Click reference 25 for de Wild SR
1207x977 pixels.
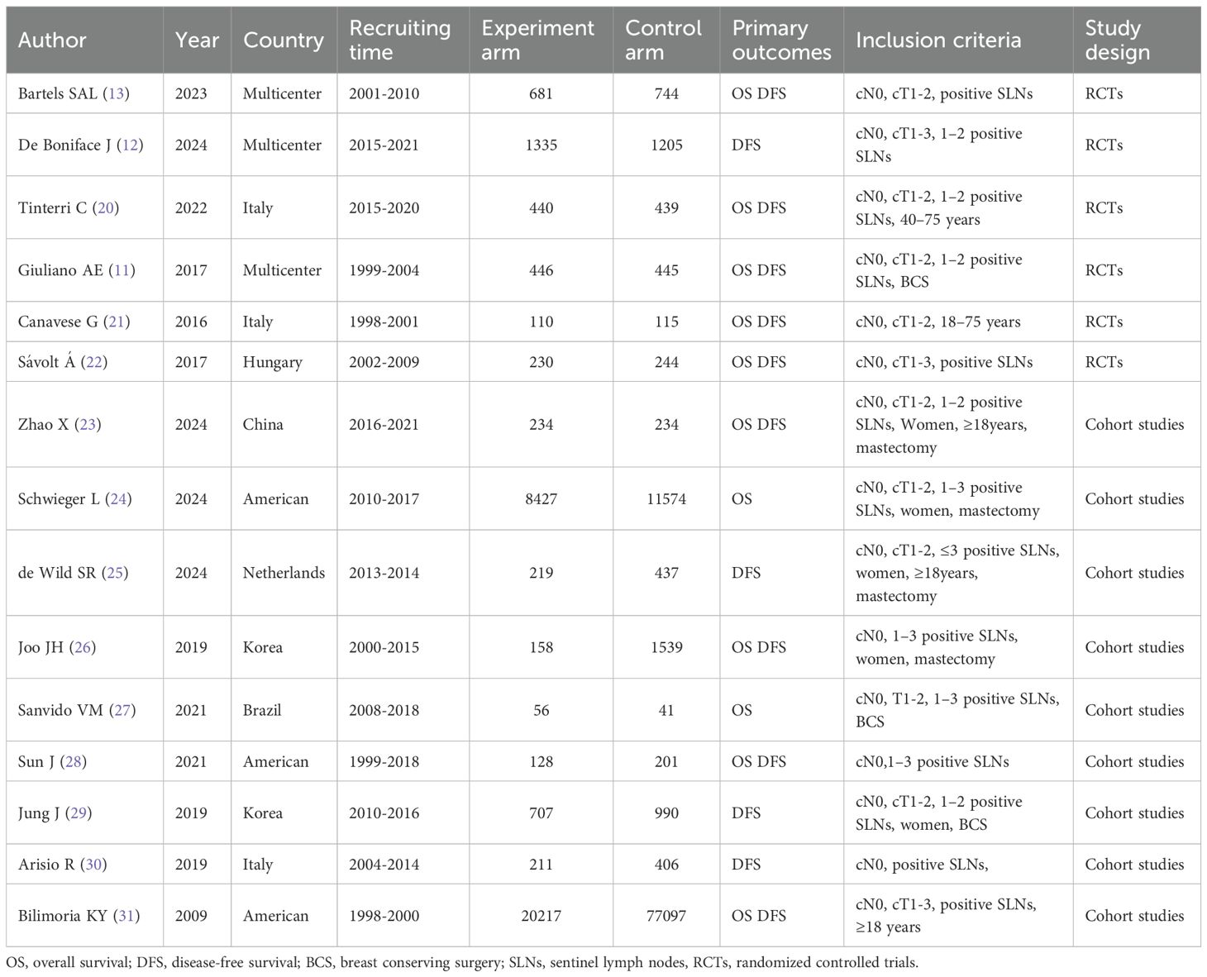(x=115, y=573)
